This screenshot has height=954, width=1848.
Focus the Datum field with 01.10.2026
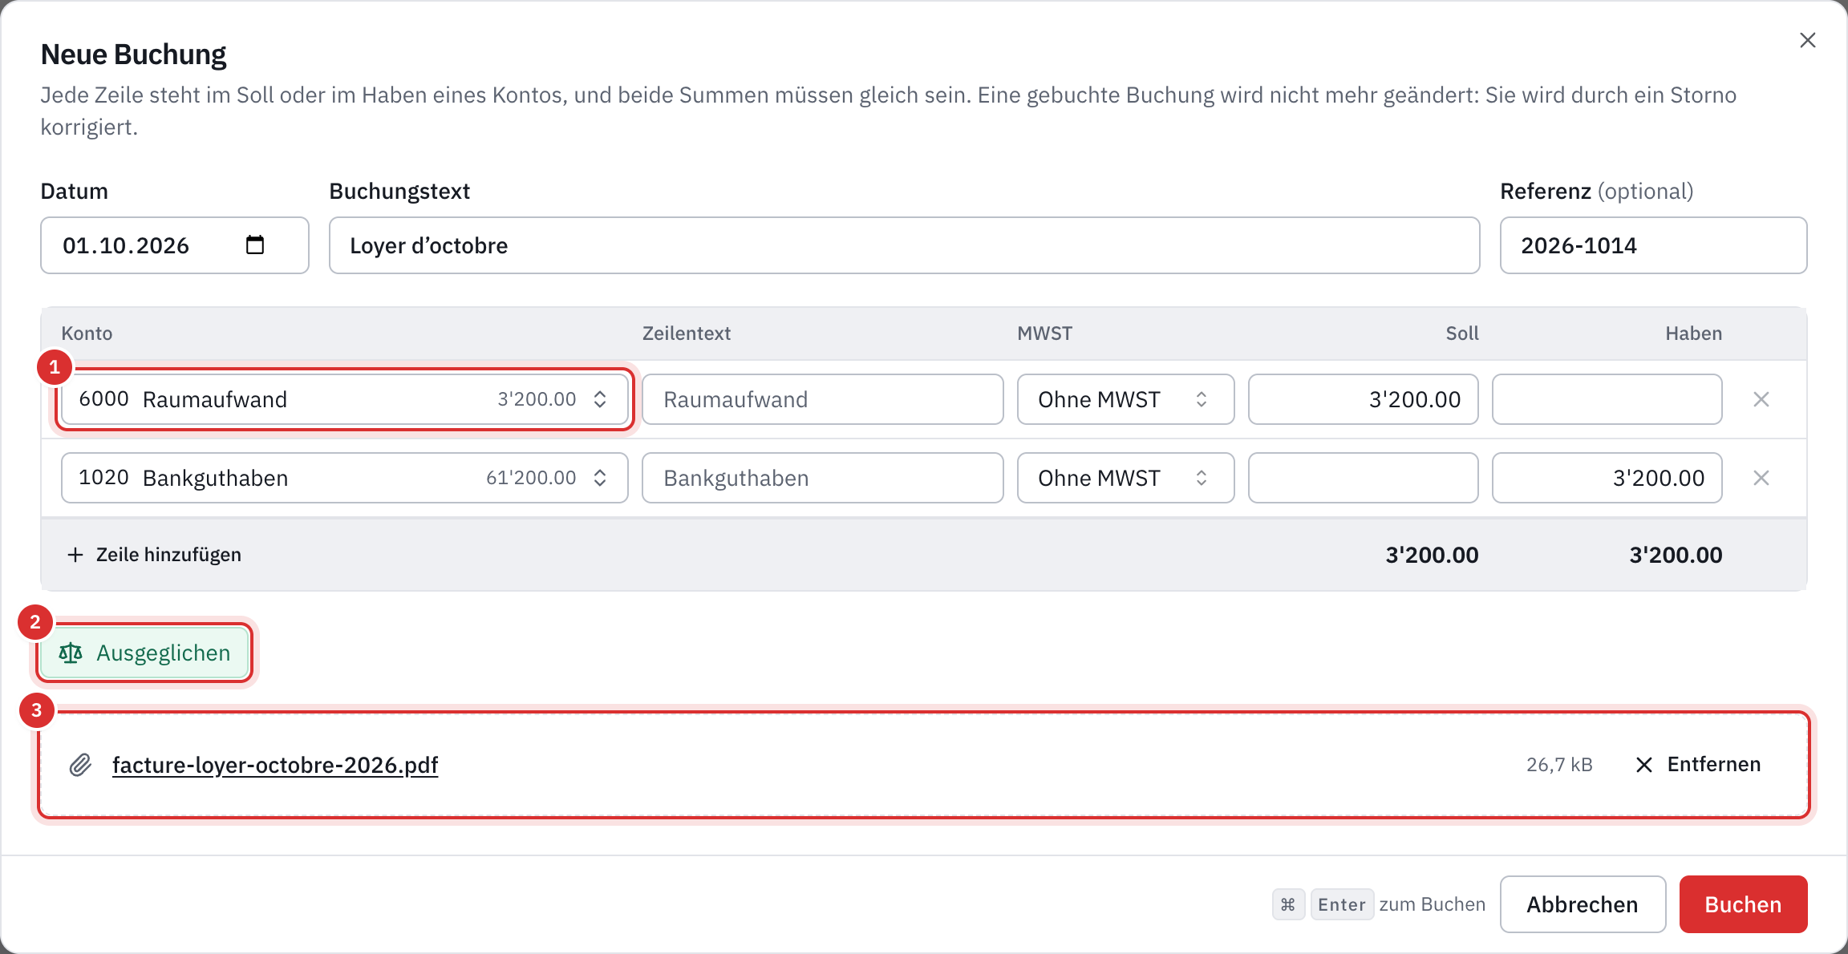(x=175, y=245)
